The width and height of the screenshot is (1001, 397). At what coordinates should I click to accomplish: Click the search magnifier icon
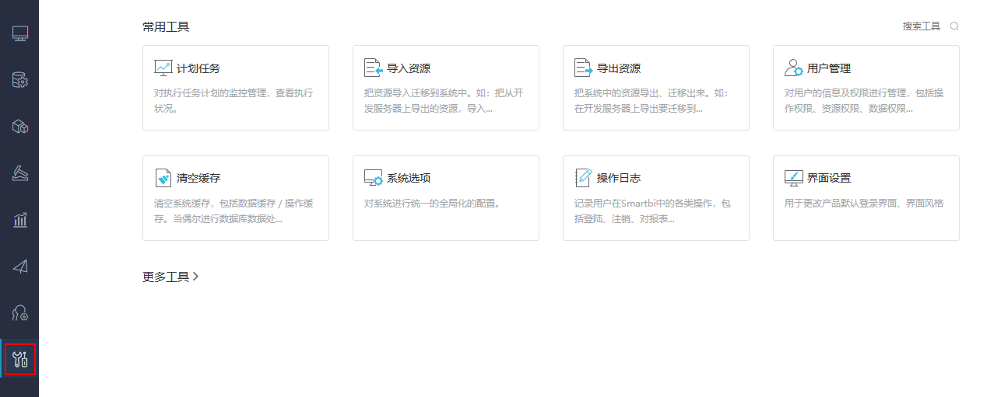tap(954, 26)
